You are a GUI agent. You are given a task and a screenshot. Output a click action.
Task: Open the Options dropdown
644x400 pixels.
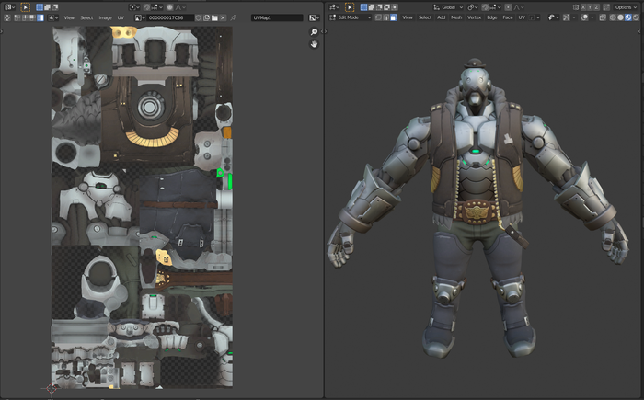[x=627, y=7]
